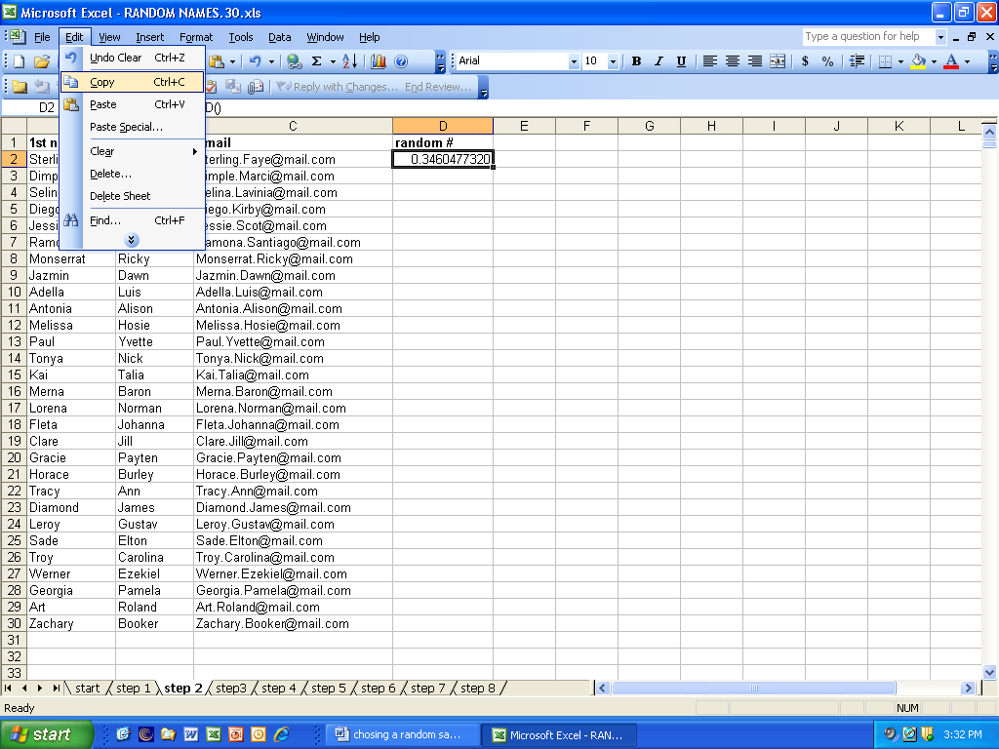Click the Internet Explorer quick launch icon
Screen dimensions: 999x749
point(282,734)
